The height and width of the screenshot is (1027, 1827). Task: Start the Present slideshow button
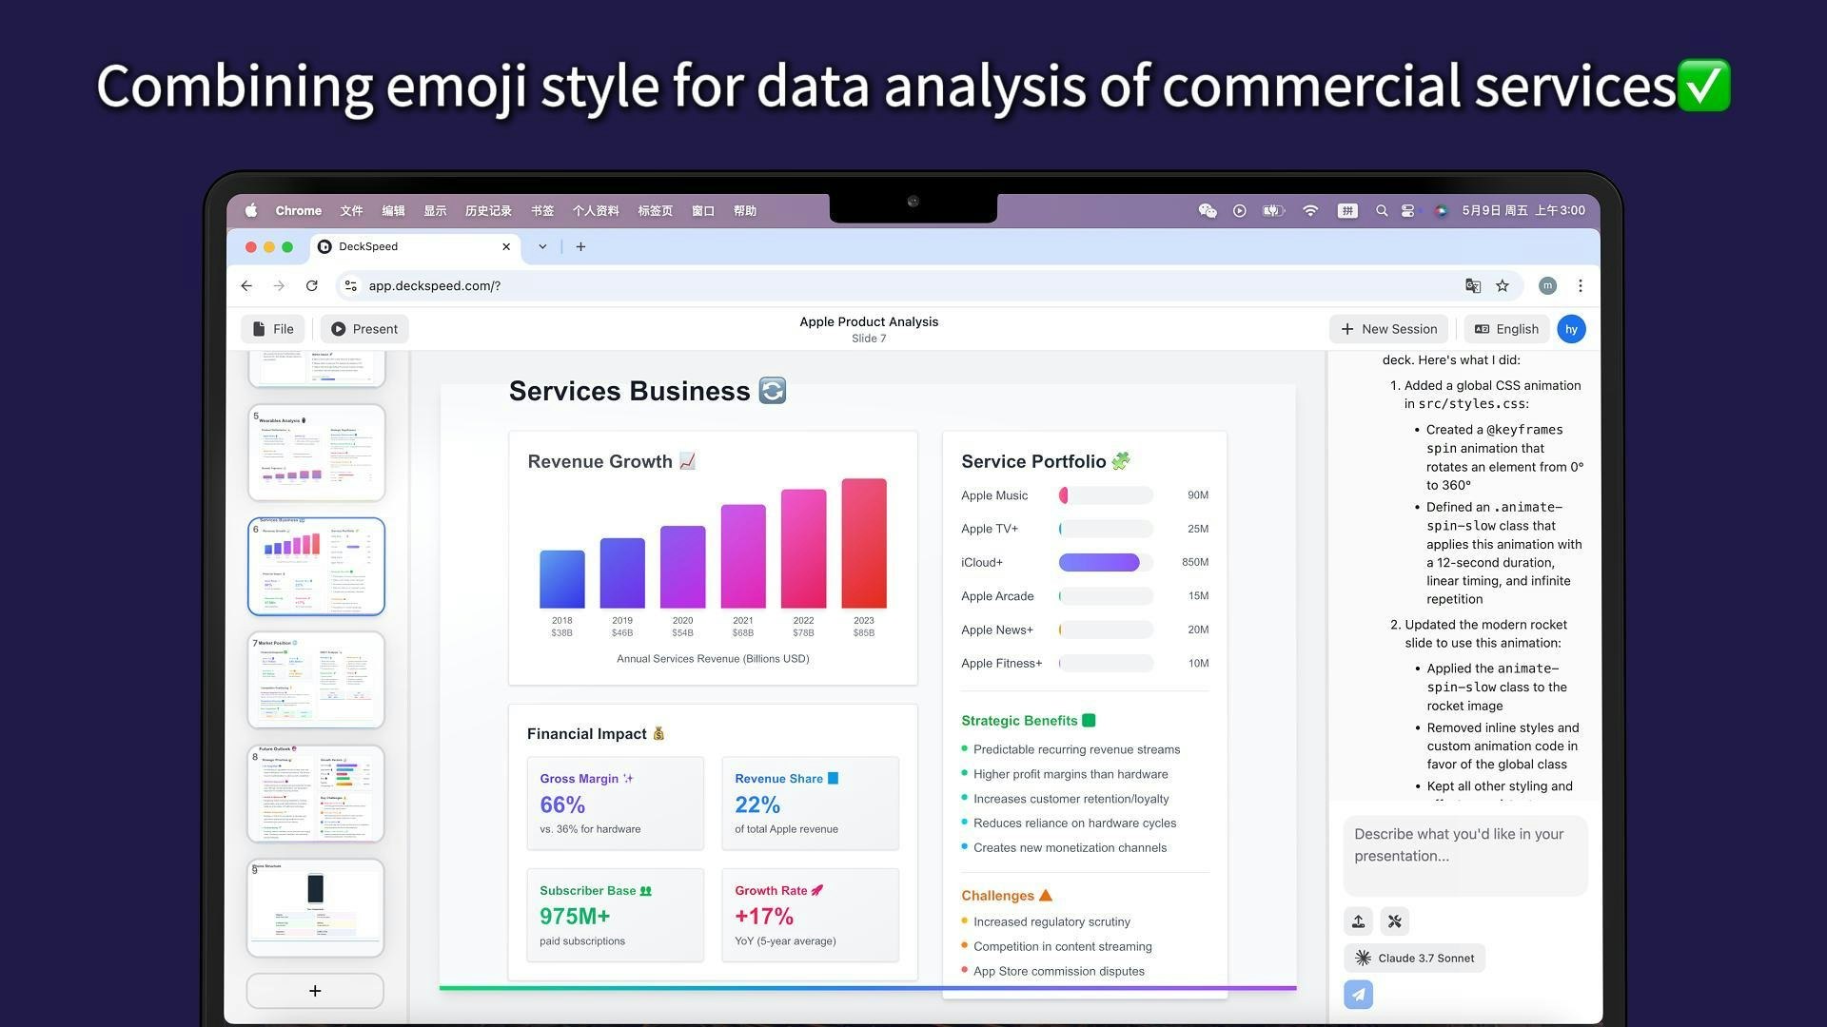(364, 329)
